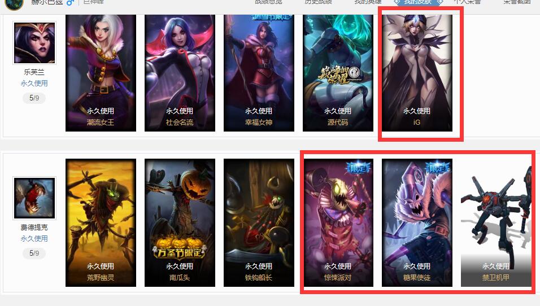Select the iG LeBlanc skin card
Image resolution: width=540 pixels, height=306 pixels.
pos(417,73)
